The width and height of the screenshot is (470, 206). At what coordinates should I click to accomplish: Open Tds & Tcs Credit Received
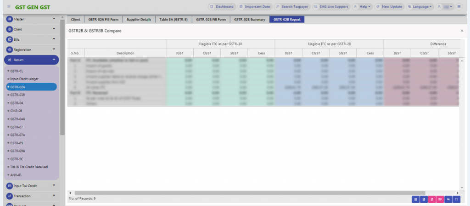point(28,167)
